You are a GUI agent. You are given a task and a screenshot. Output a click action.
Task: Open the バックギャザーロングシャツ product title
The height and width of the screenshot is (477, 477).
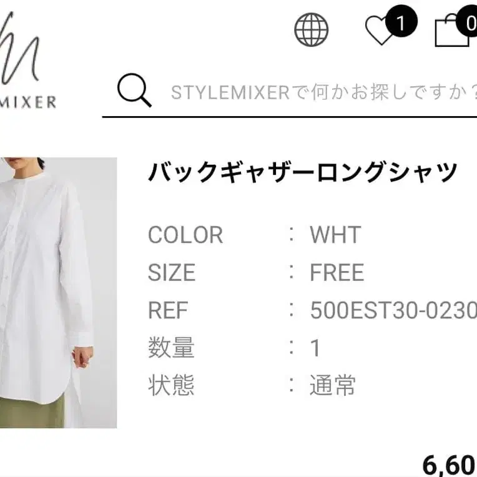[x=303, y=172]
